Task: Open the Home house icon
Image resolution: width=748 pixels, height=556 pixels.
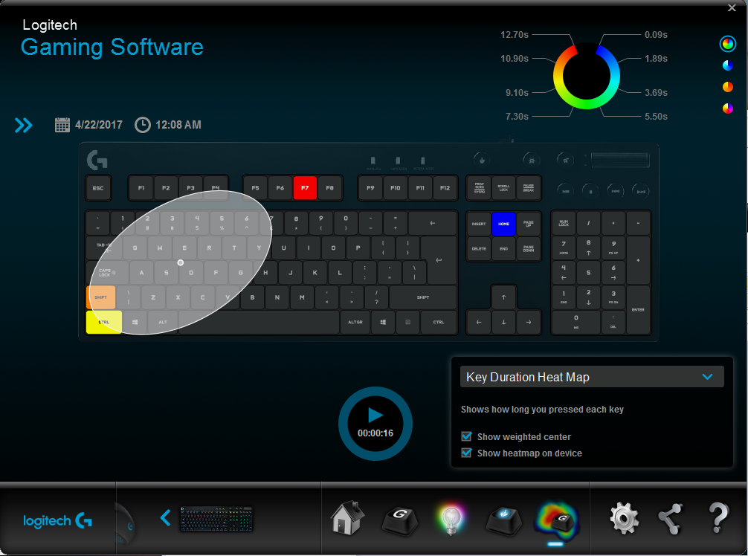Action: point(348,517)
